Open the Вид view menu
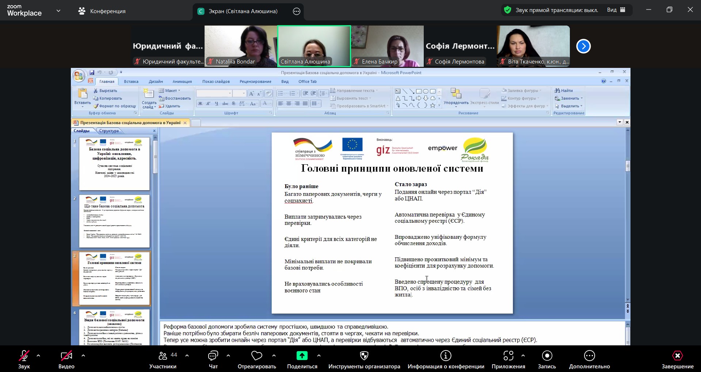The height and width of the screenshot is (372, 701). coord(616,10)
